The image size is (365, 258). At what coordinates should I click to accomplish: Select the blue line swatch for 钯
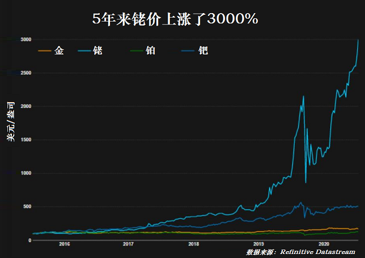[x=188, y=51]
